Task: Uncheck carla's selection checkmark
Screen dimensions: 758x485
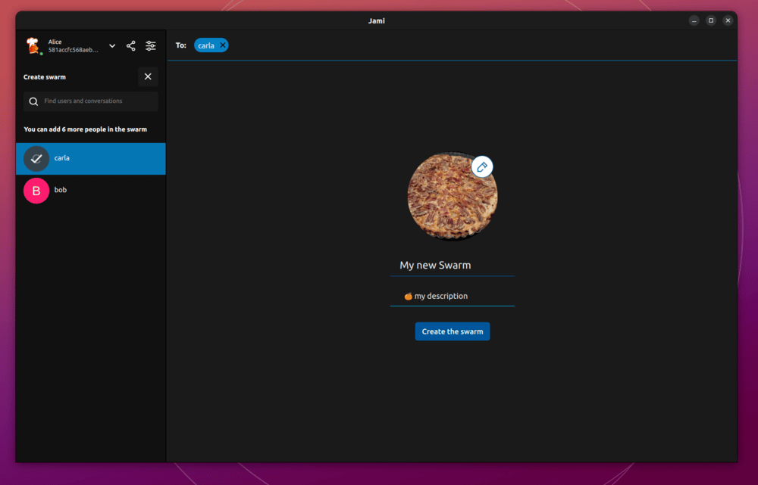Action: point(36,159)
